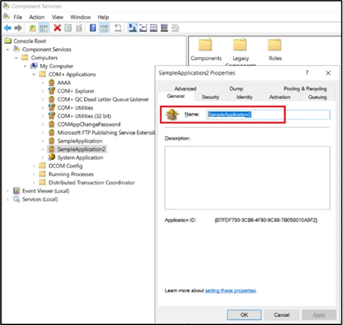343x325 pixels.
Task: Expand the Event Viewer (Local) node
Action: tap(8, 191)
